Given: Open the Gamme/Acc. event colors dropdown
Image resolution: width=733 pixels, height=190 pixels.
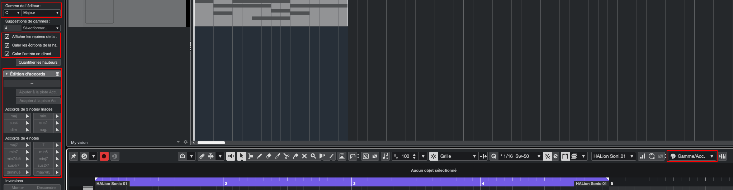Looking at the screenshot, I should click(x=692, y=156).
